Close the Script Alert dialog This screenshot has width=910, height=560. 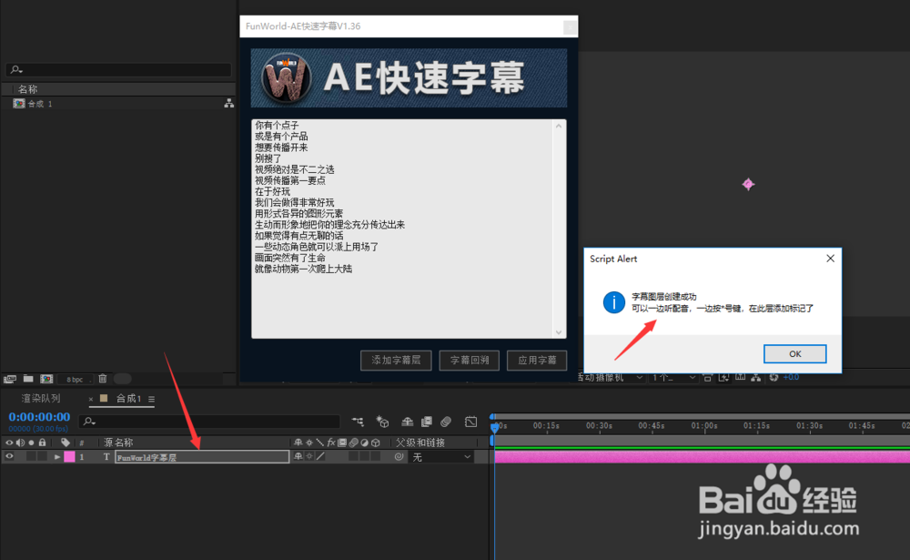pos(831,259)
